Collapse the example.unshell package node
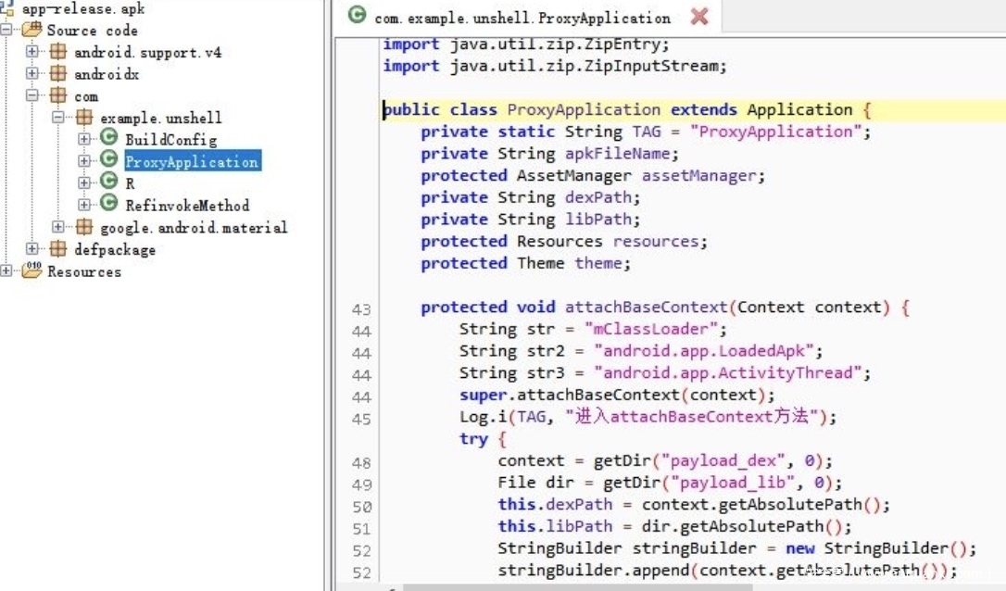1006x591 pixels. point(59,118)
